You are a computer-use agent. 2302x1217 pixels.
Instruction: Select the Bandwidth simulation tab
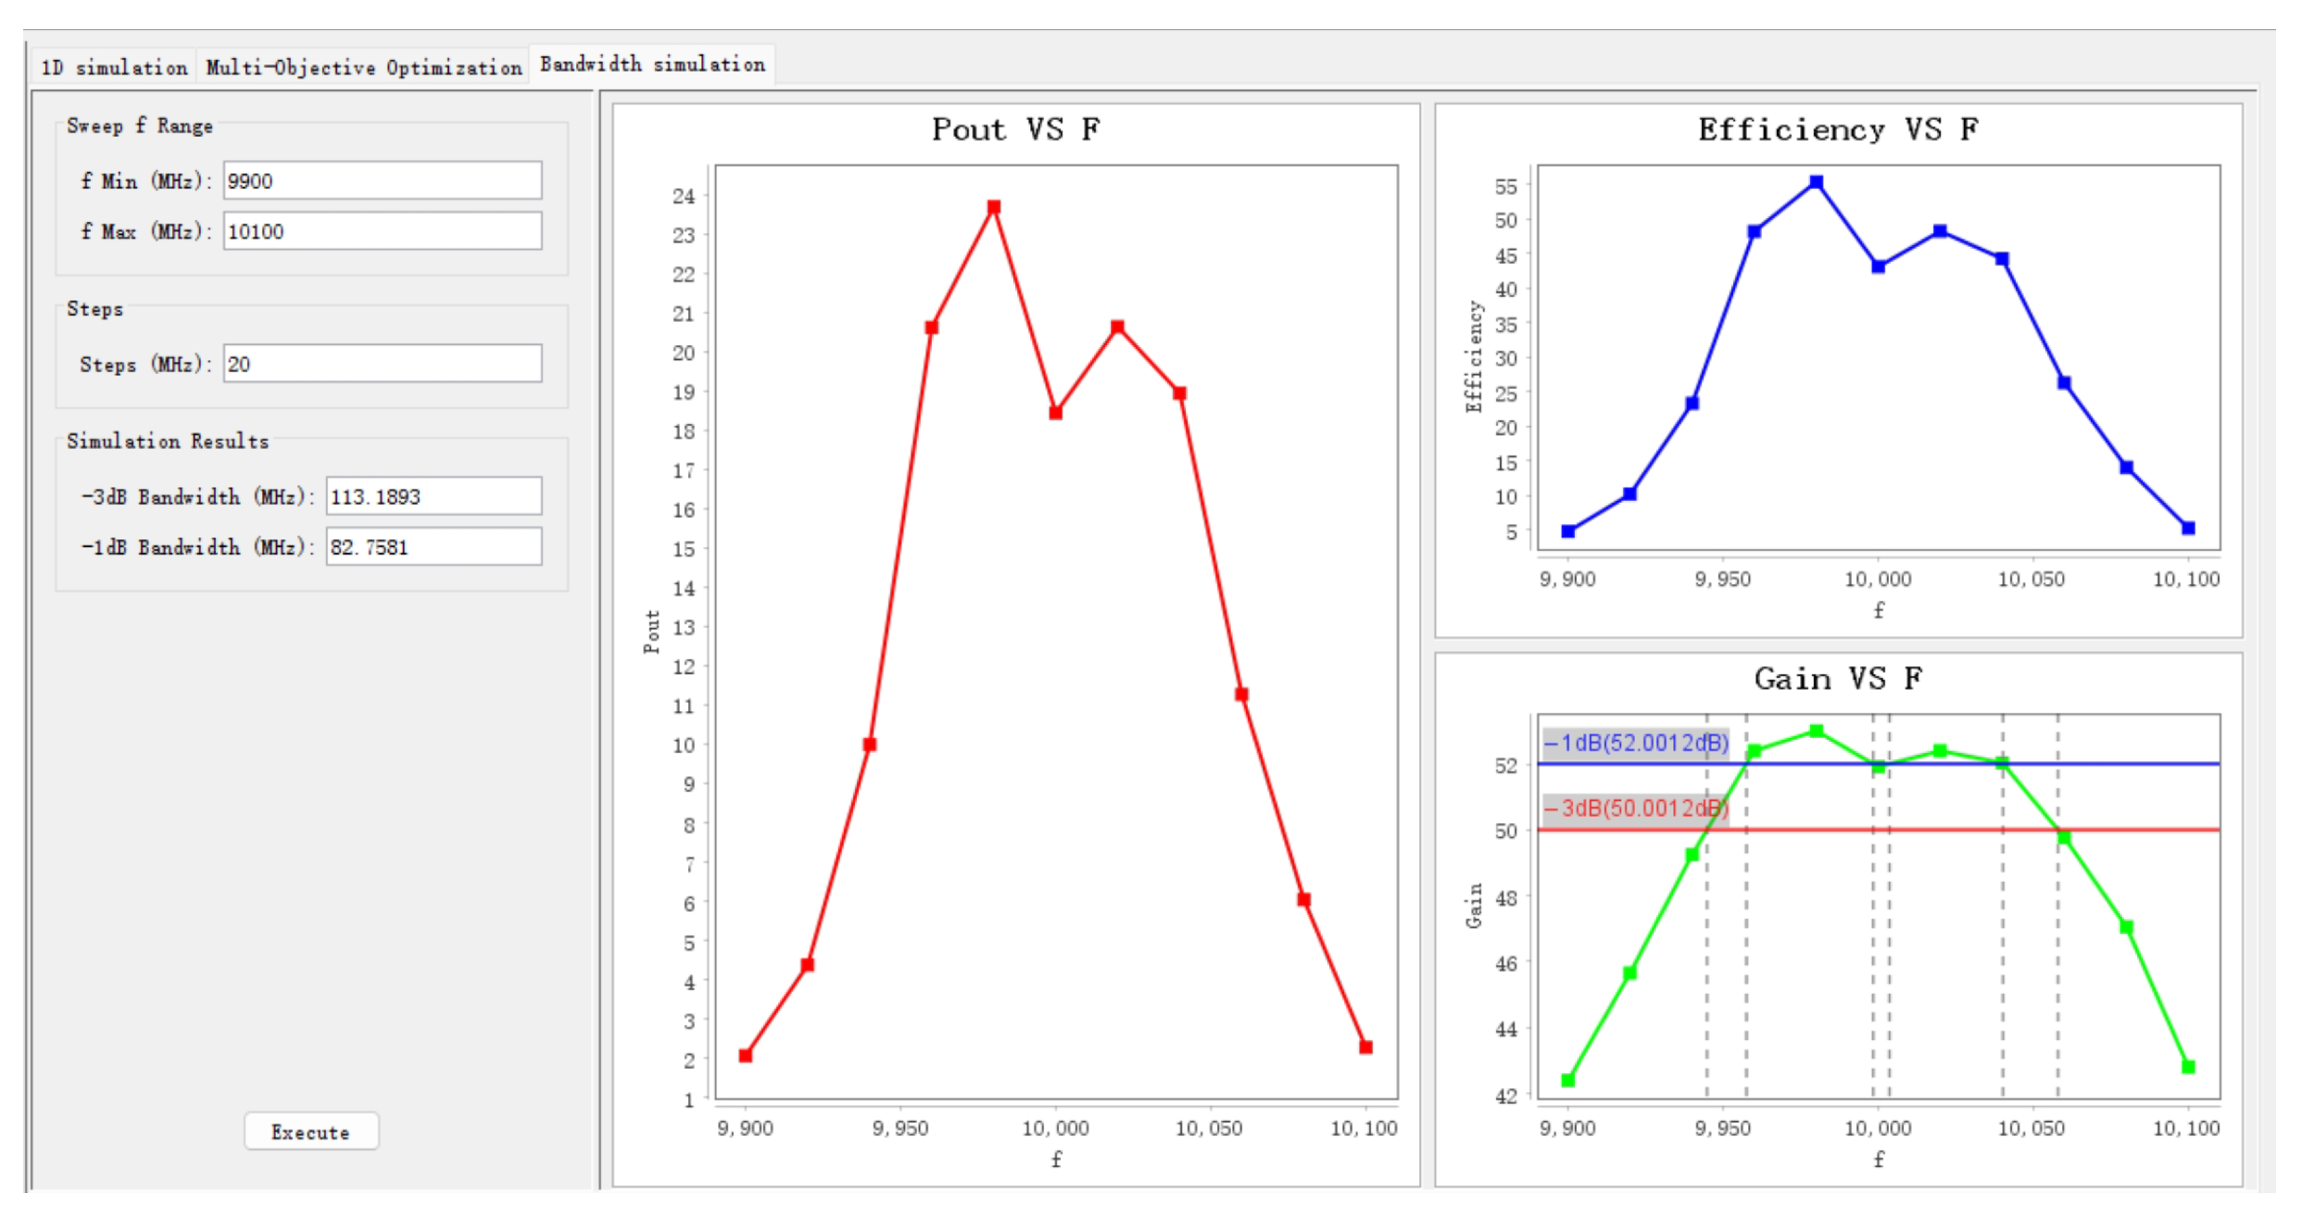click(x=652, y=64)
